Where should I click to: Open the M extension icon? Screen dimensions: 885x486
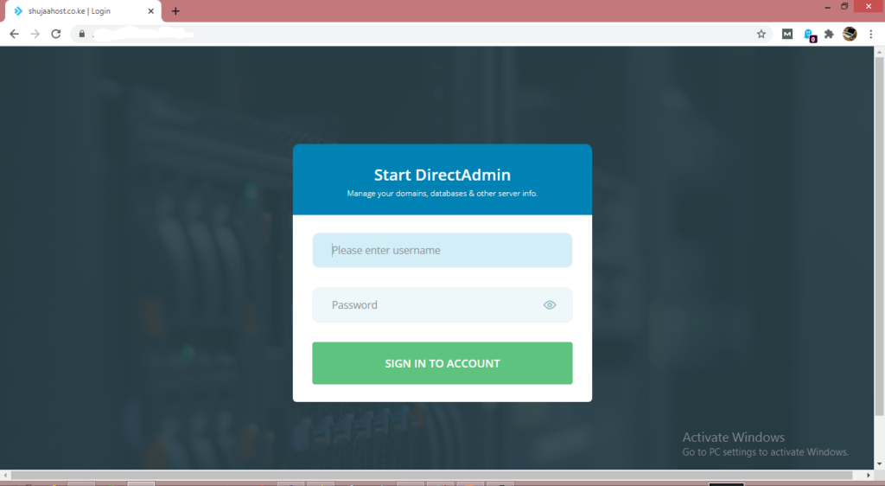click(x=786, y=34)
